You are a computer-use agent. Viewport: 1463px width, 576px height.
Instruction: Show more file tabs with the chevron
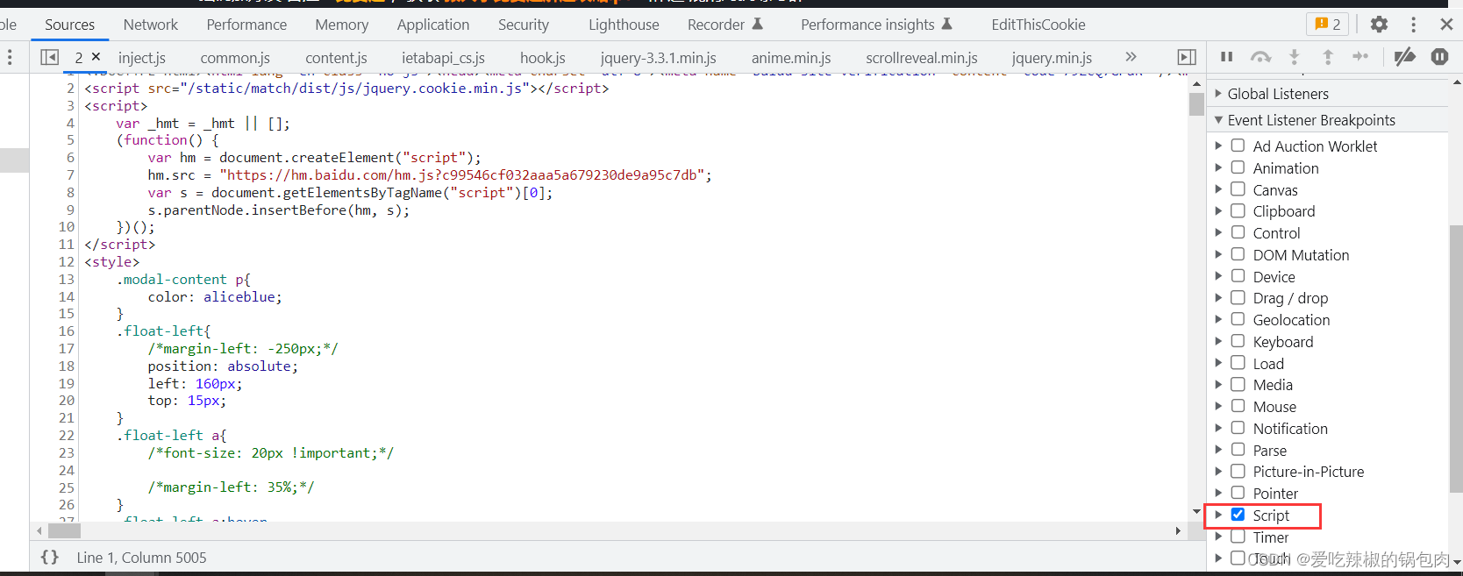pyautogui.click(x=1131, y=57)
